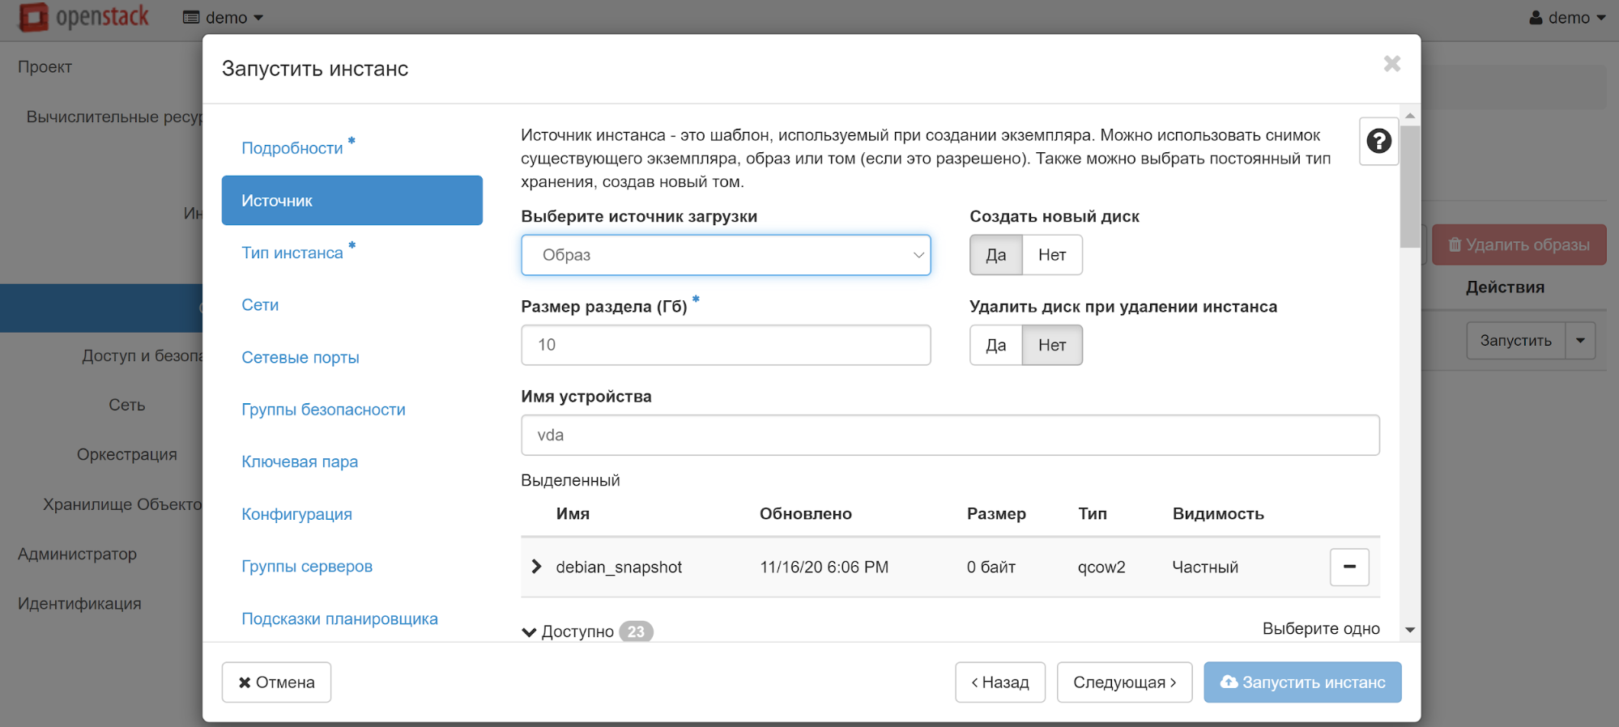The image size is (1619, 727).
Task: Open the Сетевые порты step
Action: pyautogui.click(x=300, y=357)
